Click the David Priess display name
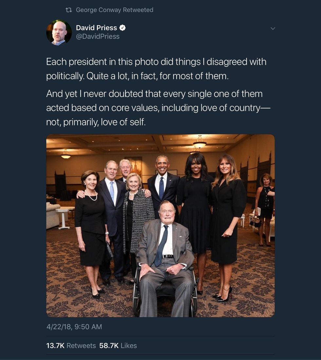The height and width of the screenshot is (360, 321). (x=96, y=28)
